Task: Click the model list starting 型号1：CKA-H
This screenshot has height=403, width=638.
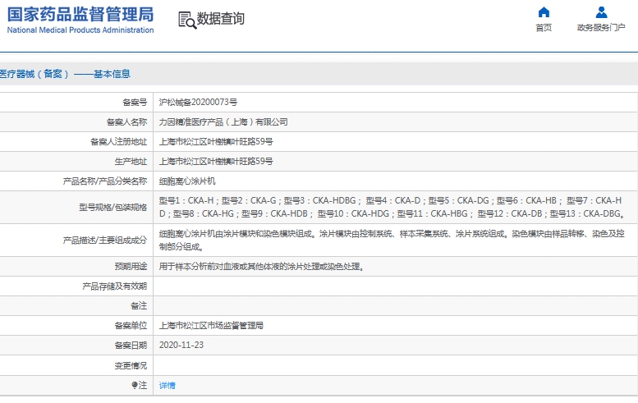Action: point(392,207)
